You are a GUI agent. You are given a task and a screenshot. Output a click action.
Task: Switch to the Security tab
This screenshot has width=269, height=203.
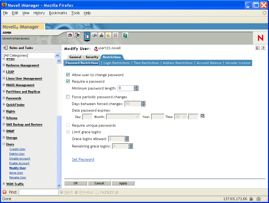click(x=92, y=57)
